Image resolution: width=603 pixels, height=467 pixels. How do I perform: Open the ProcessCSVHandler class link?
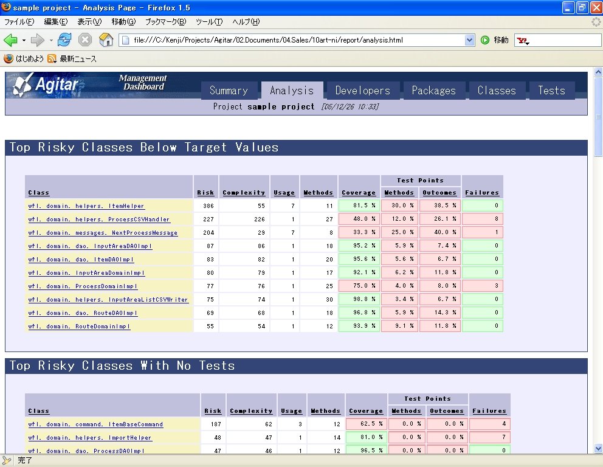[99, 220]
